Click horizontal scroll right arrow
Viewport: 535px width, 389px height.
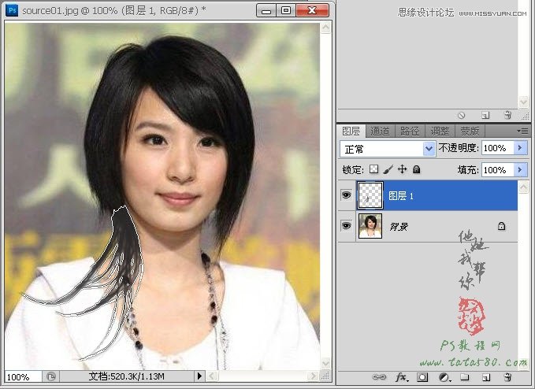312,376
